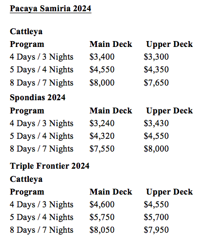Select the $4,320 Main Deck price
The width and height of the screenshot is (202, 243).
[102, 136]
